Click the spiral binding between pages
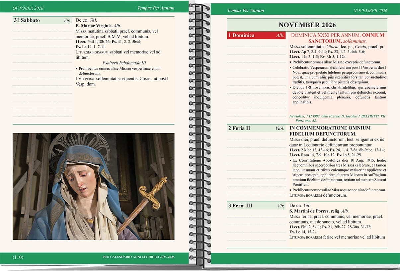The width and height of the screenshot is (400, 271). (199, 133)
